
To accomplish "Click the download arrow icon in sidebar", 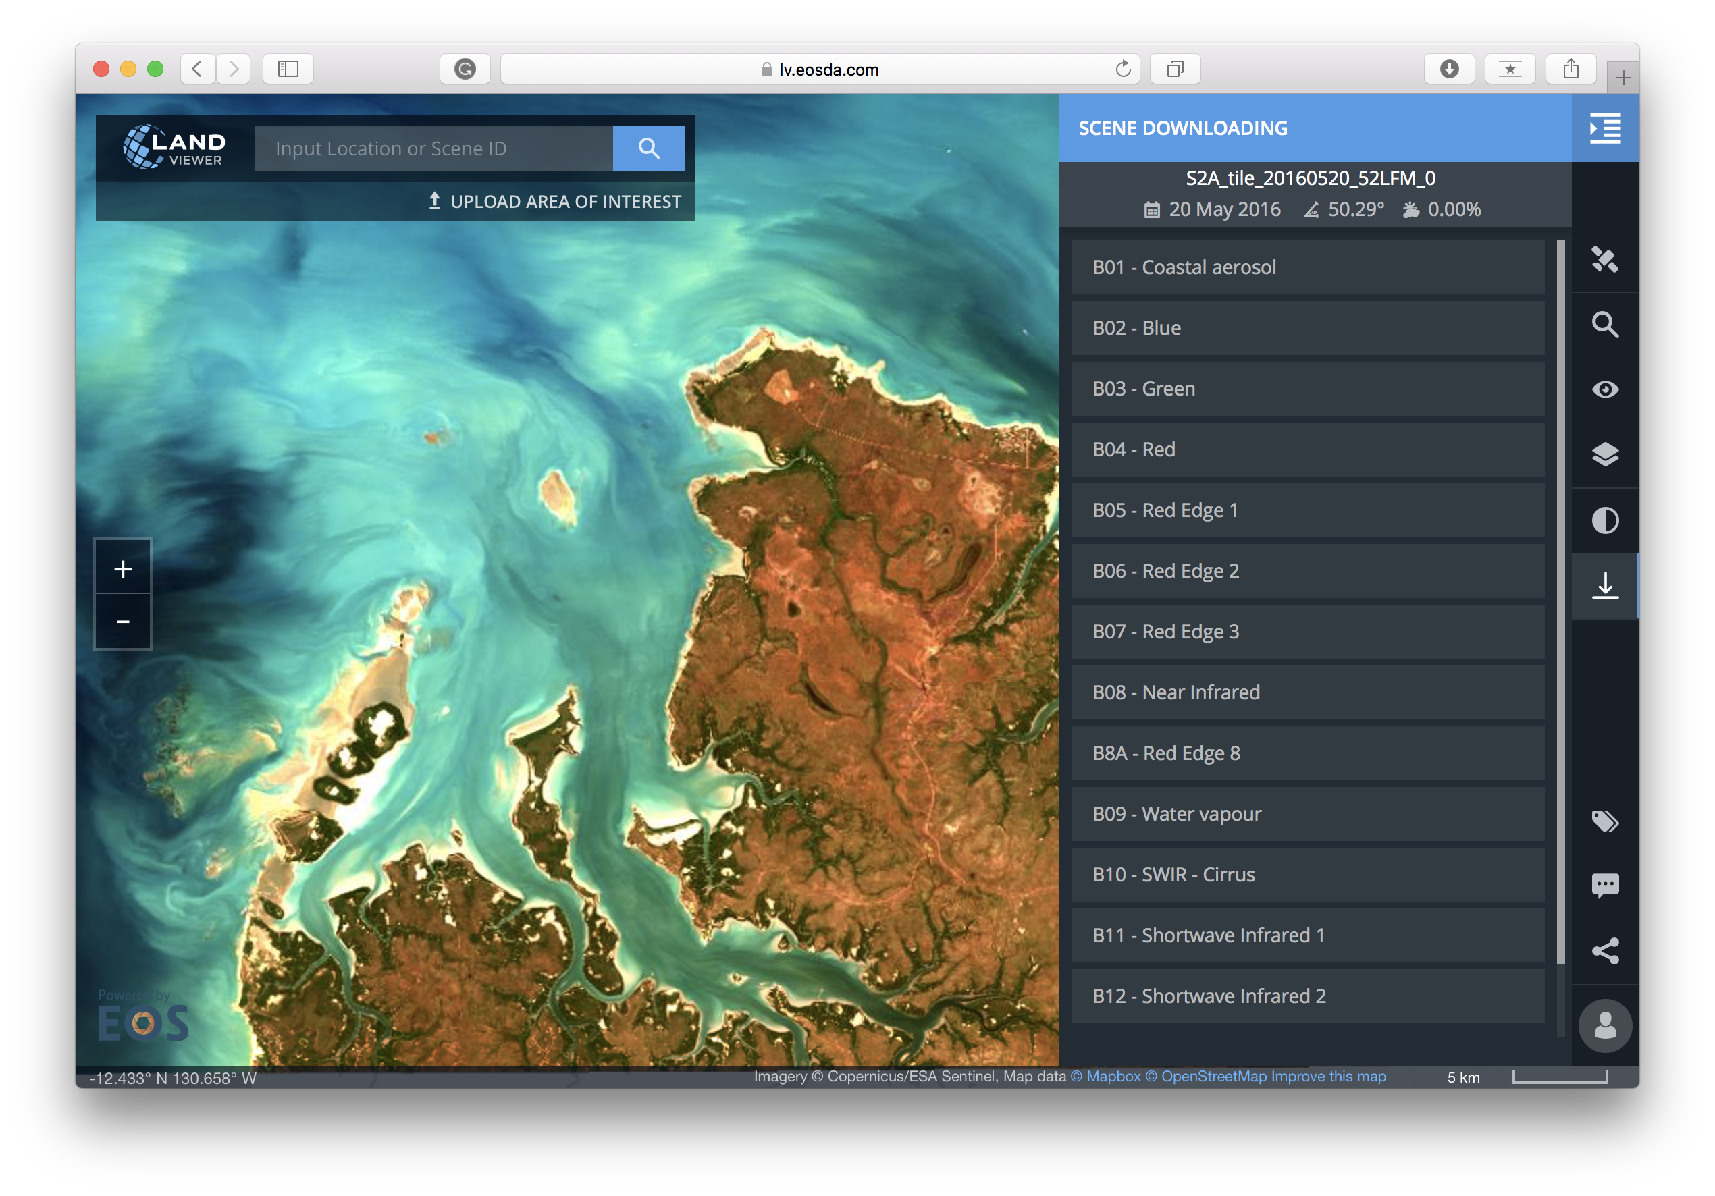I will point(1604,585).
